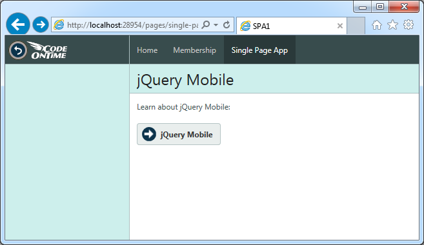424x245 pixels.
Task: Open the Membership menu item
Action: (194, 50)
